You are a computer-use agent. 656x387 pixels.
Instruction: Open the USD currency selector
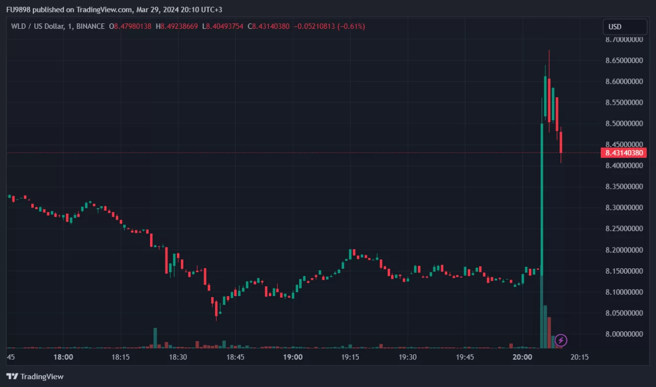625,27
